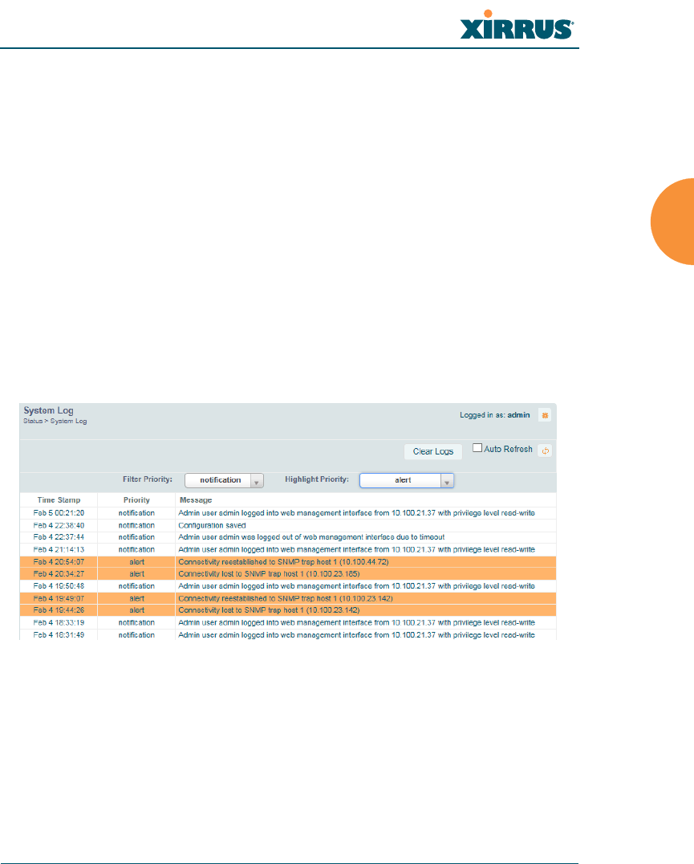Screen dimensions: 694x864
Task: Click the orange settings icon beside admin
Action: coord(545,415)
